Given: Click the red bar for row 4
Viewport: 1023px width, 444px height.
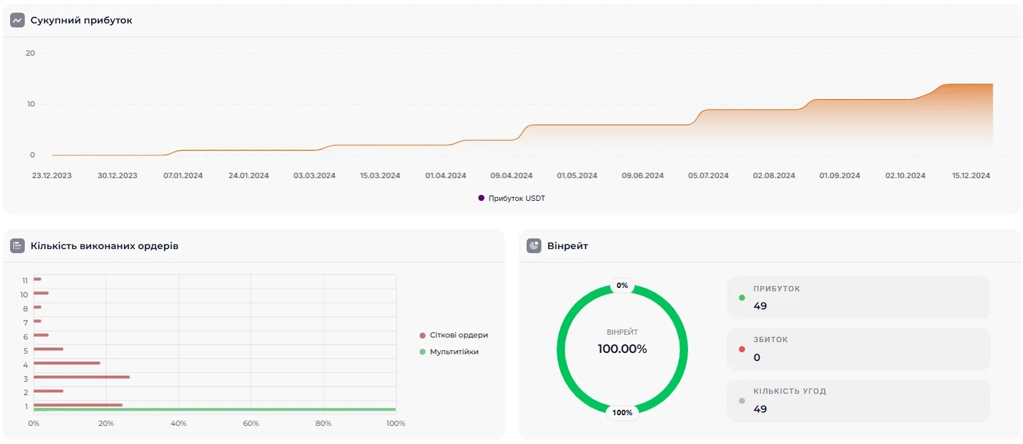Looking at the screenshot, I should click(x=66, y=363).
